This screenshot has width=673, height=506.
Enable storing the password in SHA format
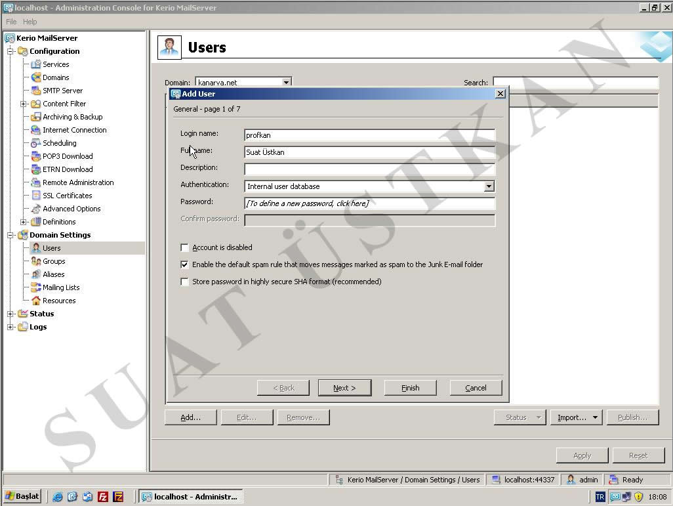click(x=184, y=282)
